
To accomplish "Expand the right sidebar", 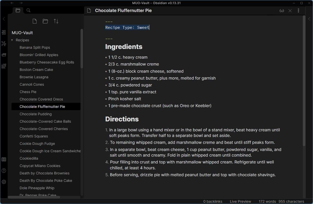I will 309,19.
